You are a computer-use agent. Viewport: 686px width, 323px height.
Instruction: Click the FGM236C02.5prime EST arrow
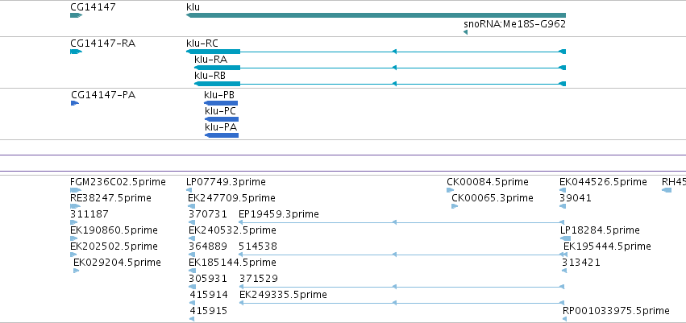coord(76,190)
